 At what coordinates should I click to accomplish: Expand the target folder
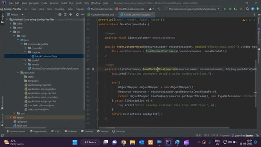11,118
